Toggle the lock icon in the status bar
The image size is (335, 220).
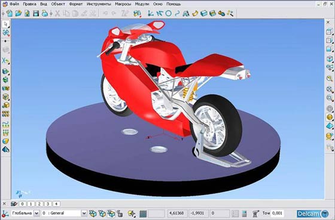[120, 213]
